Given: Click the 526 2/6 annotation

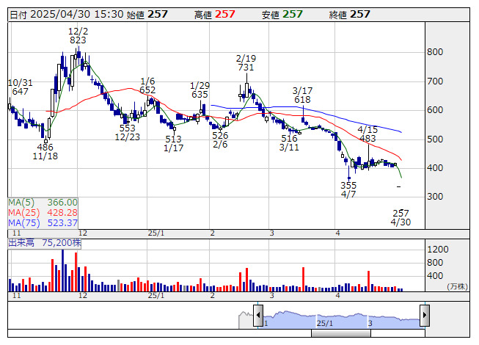Looking at the screenshot, I should (x=220, y=139).
